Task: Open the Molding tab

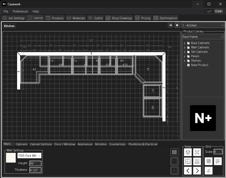Action: pyautogui.click(x=101, y=144)
